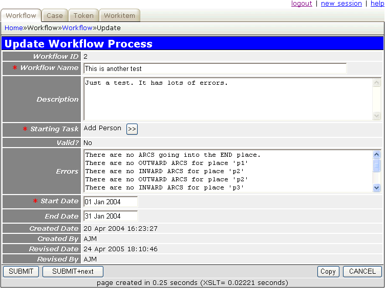Screen dimensions: 385x288
Task: Switch to the Case tab
Action: coord(55,15)
